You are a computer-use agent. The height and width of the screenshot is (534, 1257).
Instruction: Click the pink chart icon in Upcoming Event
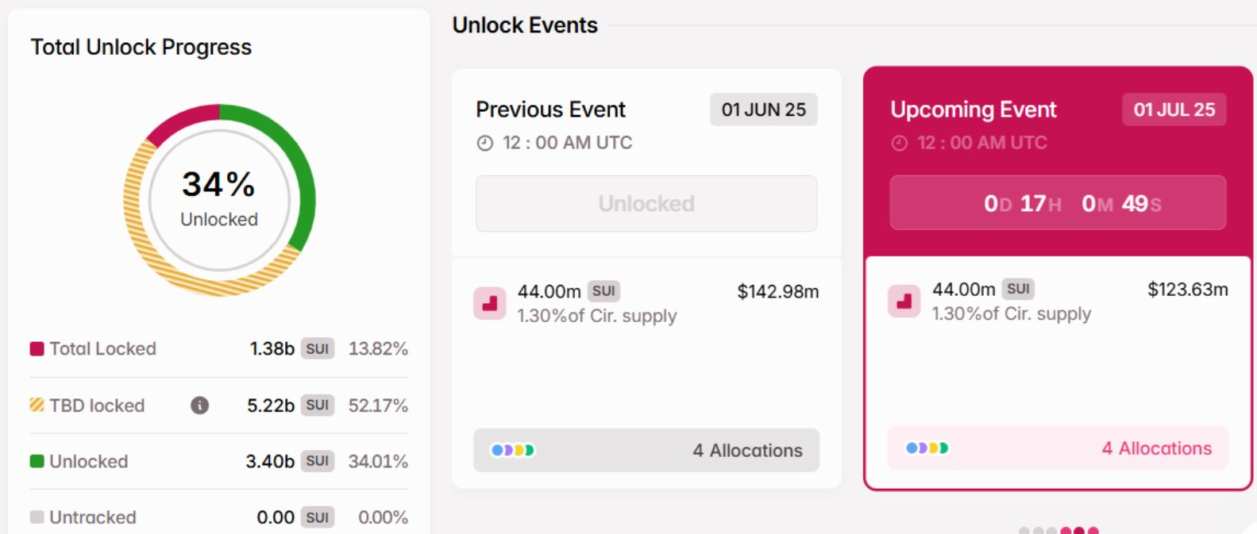point(904,302)
